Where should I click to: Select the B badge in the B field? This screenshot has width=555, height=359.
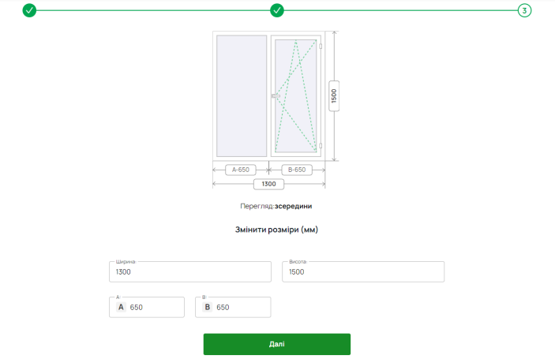coord(208,307)
